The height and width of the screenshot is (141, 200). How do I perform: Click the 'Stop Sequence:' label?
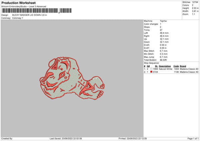click(x=152, y=63)
